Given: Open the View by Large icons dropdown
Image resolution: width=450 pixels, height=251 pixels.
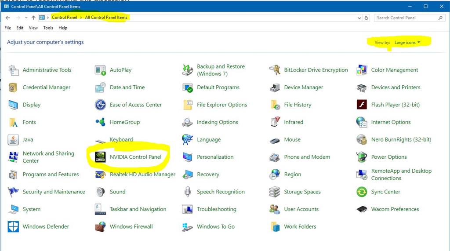Looking at the screenshot, I should [x=407, y=43].
